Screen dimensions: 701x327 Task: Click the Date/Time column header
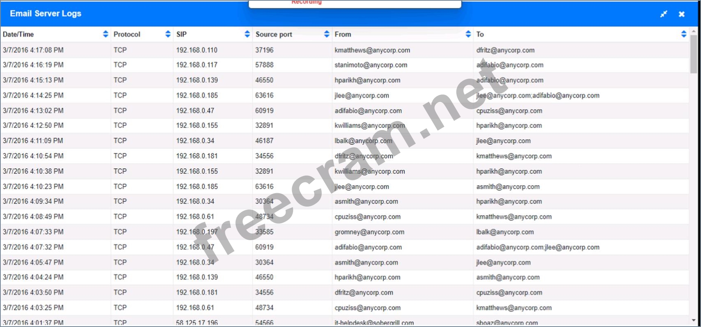pos(18,34)
